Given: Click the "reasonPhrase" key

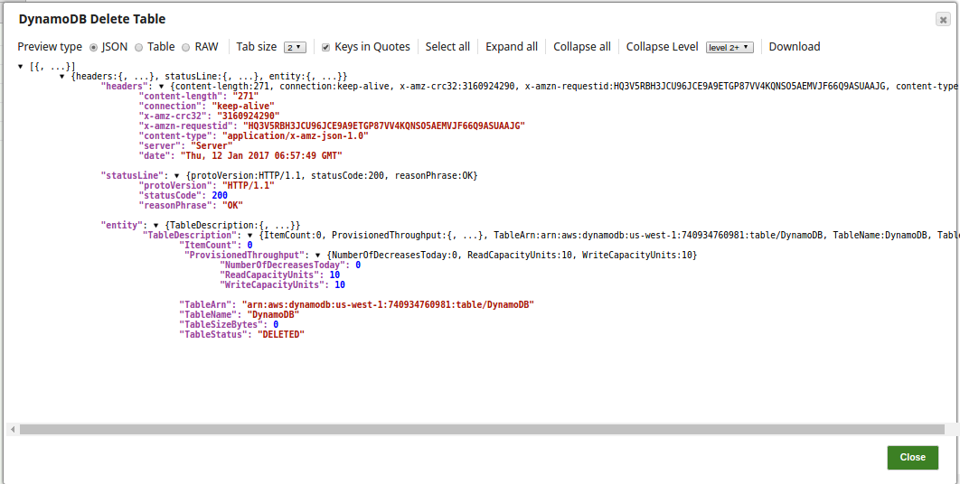Looking at the screenshot, I should click(x=175, y=205).
